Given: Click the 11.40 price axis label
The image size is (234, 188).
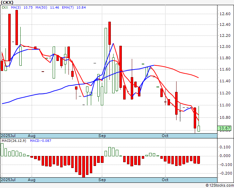Looking at the screenshot, I should coord(225,81).
